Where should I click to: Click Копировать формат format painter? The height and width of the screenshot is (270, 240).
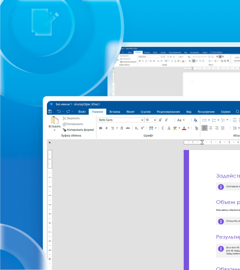(78, 130)
